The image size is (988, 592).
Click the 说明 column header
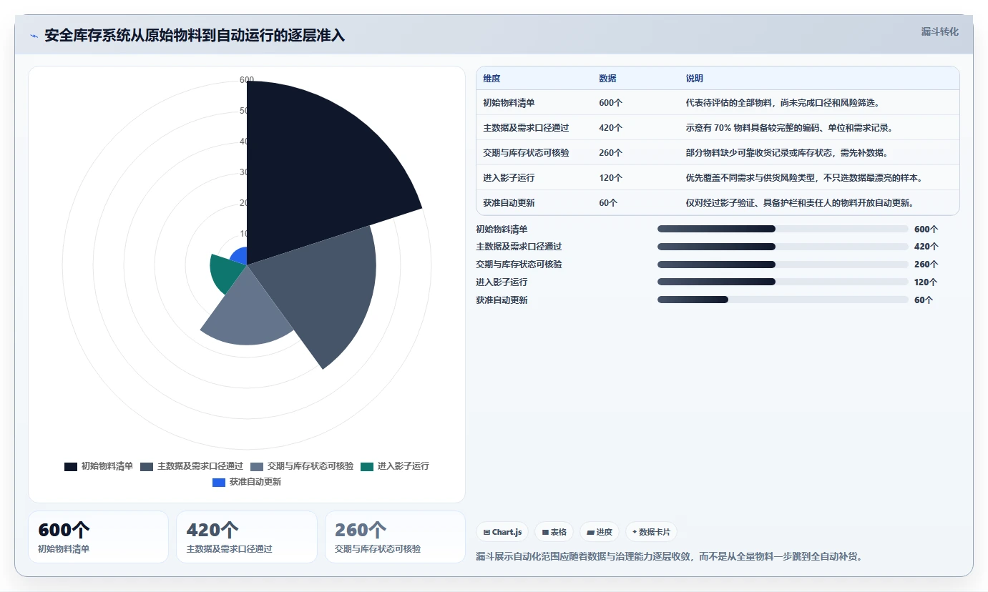[x=694, y=79]
